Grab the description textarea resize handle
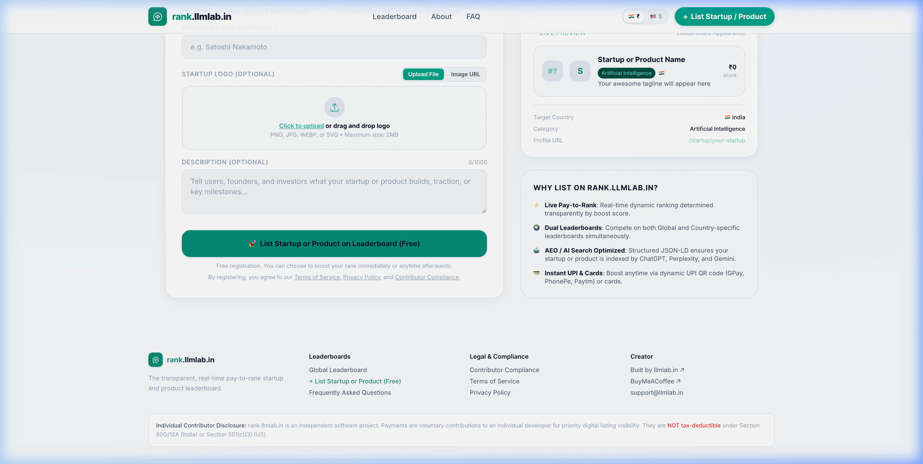 pos(484,211)
